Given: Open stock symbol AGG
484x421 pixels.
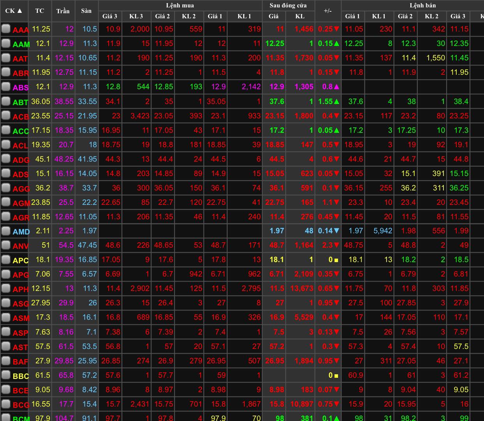Looking at the screenshot, I should pos(21,188).
